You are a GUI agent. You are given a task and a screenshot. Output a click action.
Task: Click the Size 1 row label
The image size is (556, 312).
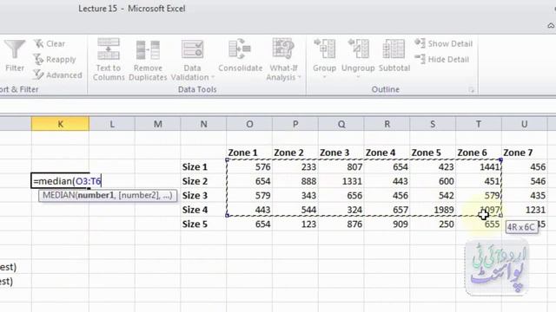(203, 167)
